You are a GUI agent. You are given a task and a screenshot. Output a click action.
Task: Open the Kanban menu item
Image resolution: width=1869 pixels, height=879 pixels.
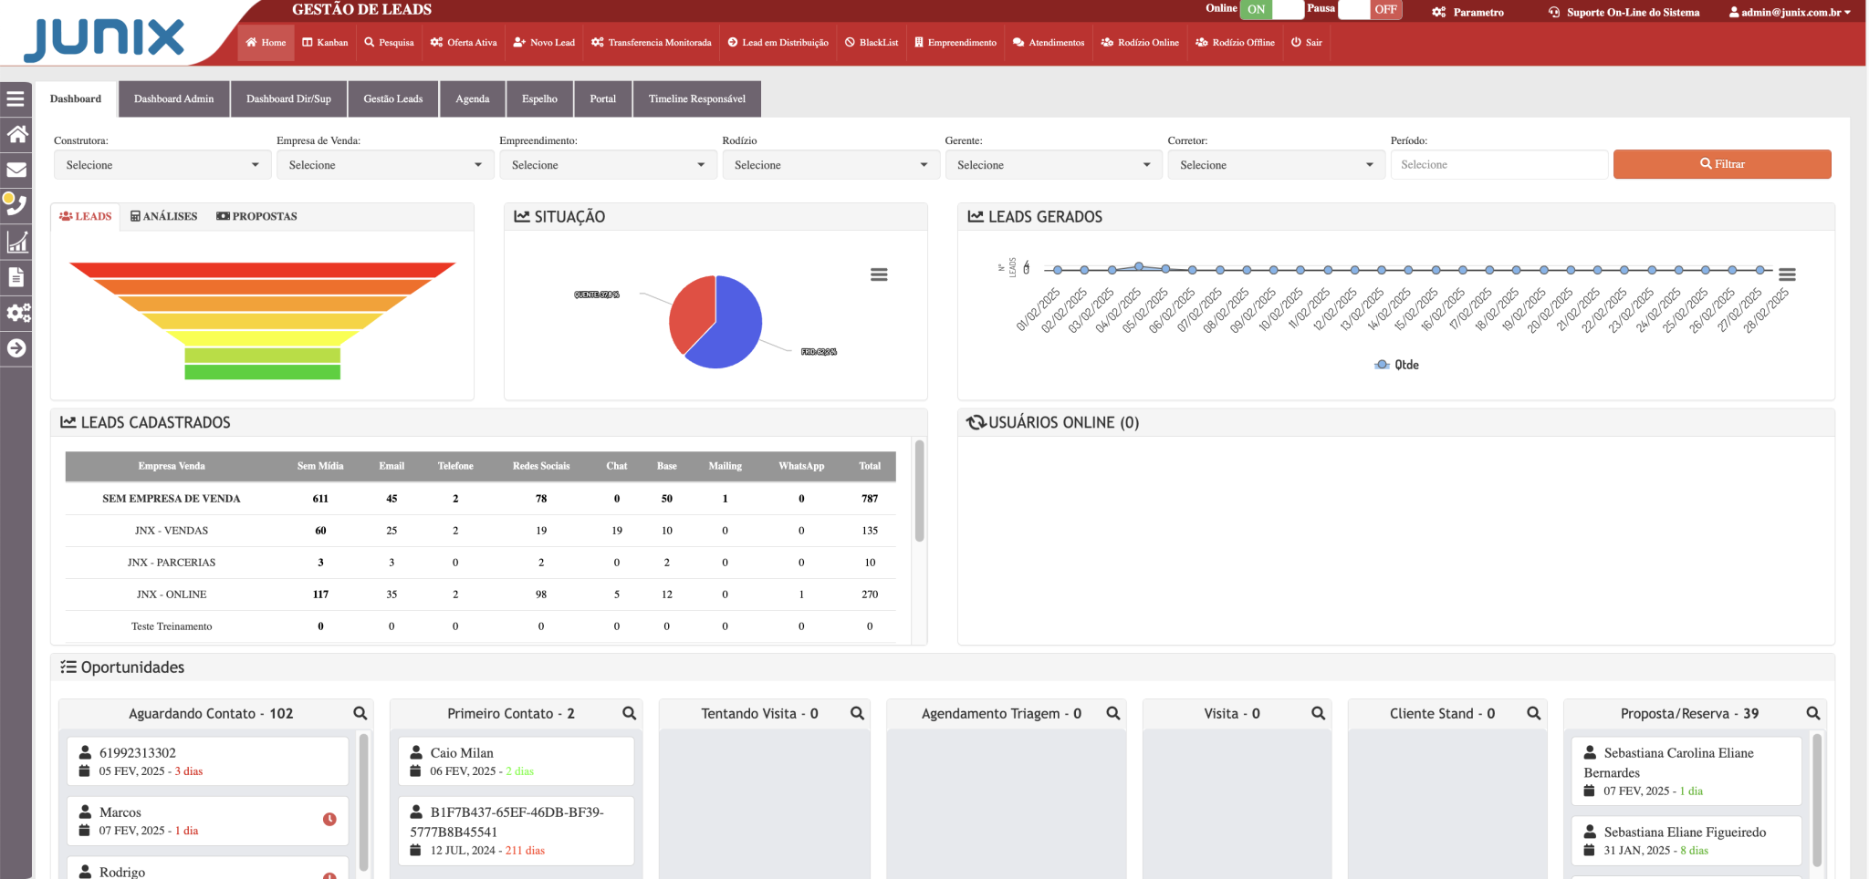325,43
